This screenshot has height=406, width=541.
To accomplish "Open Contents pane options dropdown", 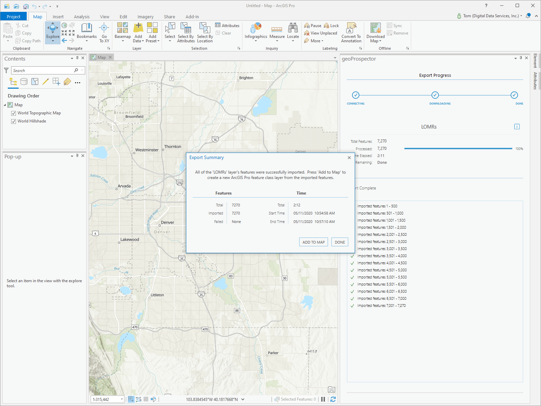I will [x=72, y=59].
